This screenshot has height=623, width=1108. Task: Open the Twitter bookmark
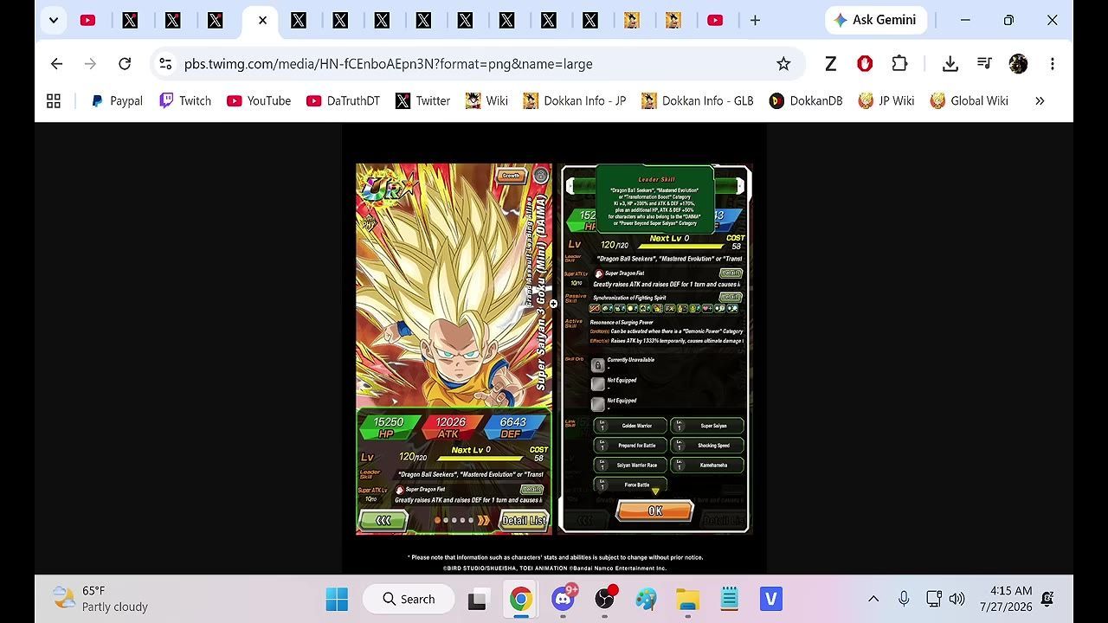[x=422, y=101]
